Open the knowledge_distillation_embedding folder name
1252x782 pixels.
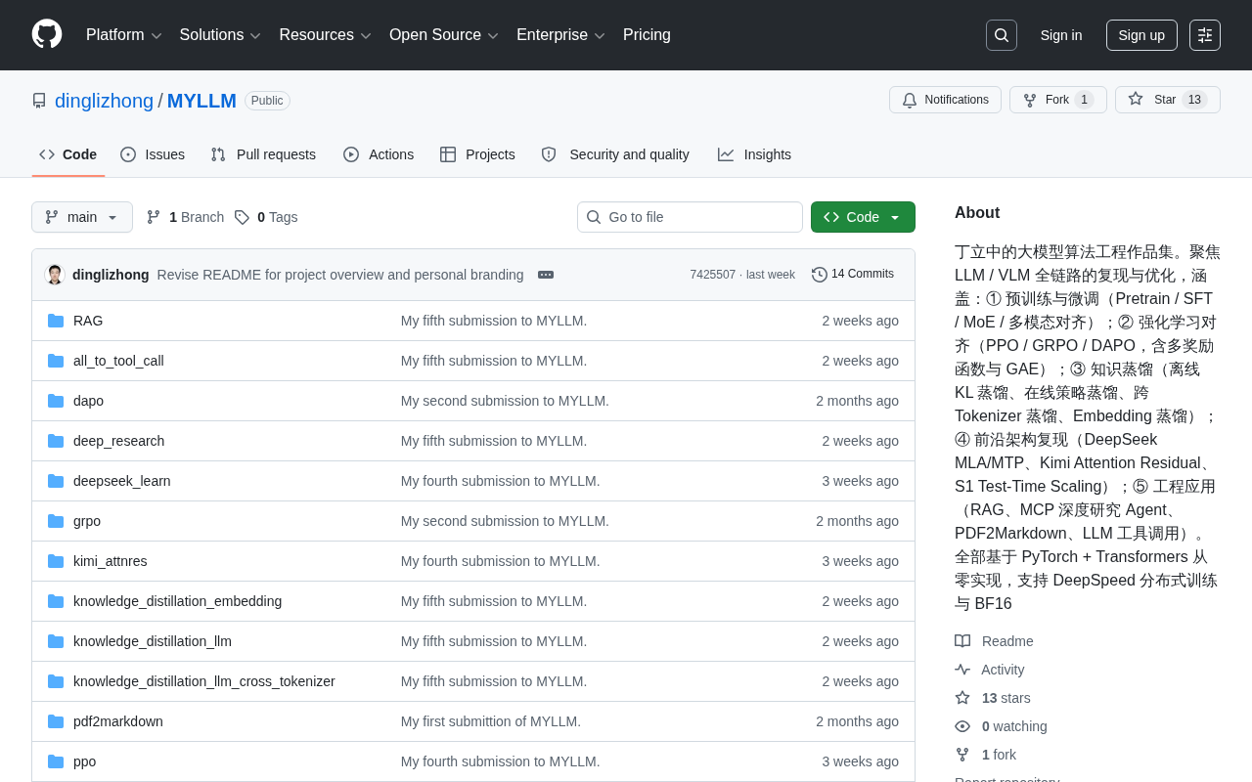pos(177,601)
